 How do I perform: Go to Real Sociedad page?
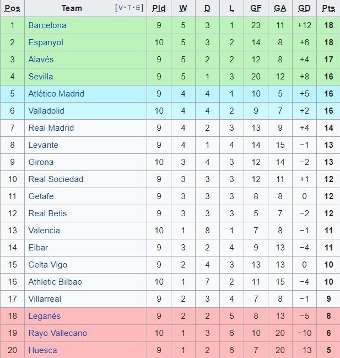coord(56,179)
